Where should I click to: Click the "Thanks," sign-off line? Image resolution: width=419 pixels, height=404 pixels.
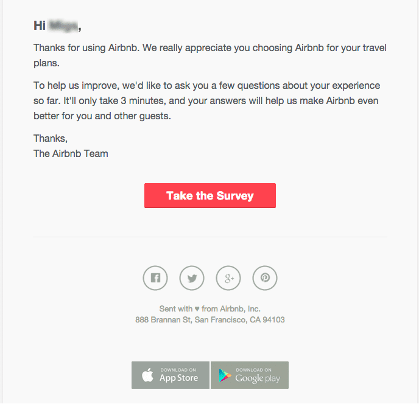point(51,139)
